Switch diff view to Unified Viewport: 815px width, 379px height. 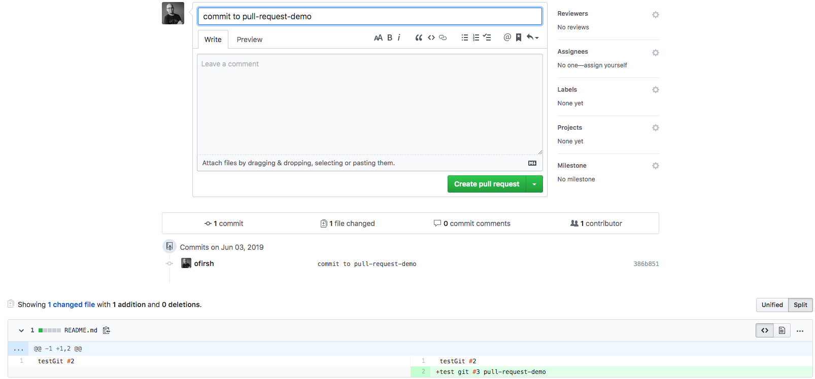coord(772,305)
